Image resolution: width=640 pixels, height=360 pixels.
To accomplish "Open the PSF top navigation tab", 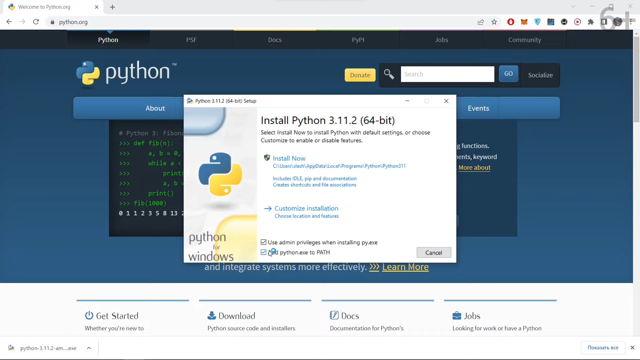I will tap(191, 40).
